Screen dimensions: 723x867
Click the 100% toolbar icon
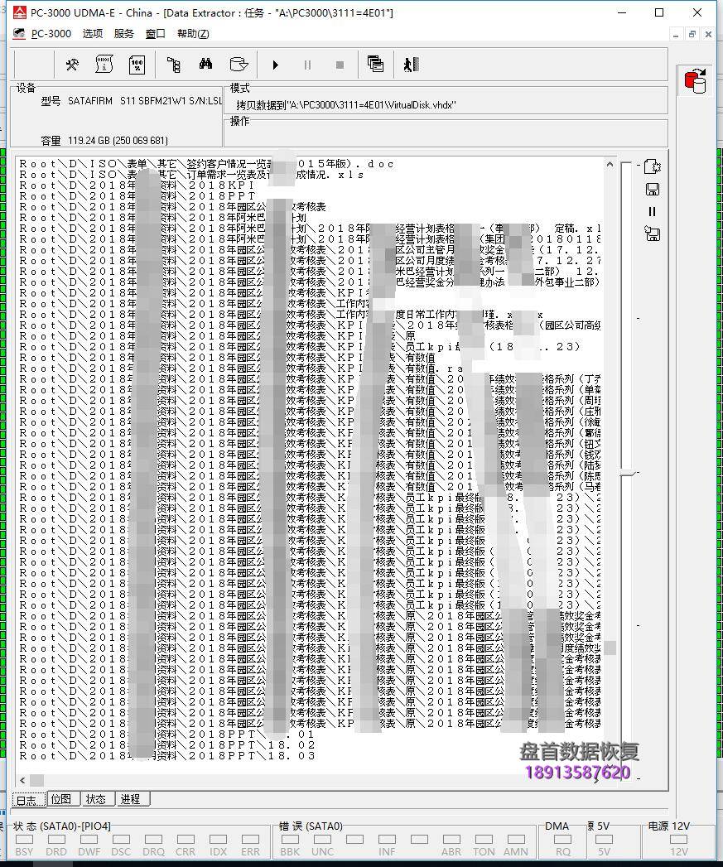(x=137, y=65)
